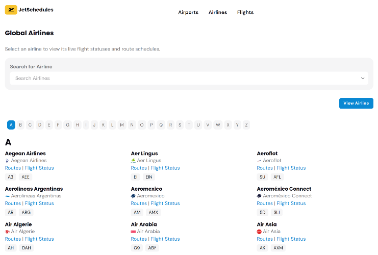Screen dimensions: 378x255
Task: Open Routes for Aeroméxico Connect
Action: 265,203
